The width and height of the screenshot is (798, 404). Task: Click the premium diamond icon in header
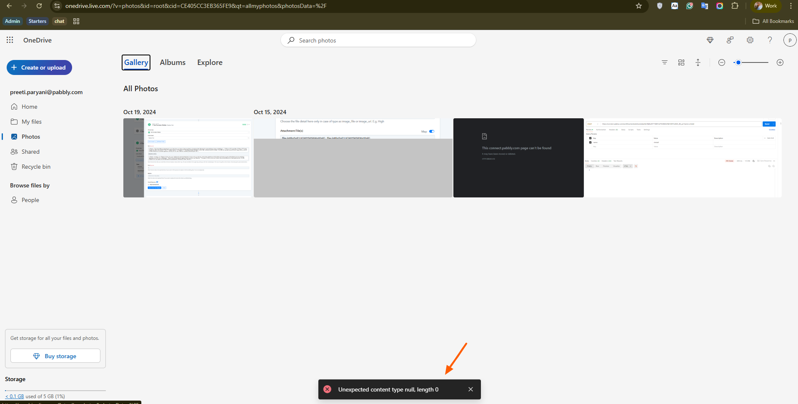710,40
